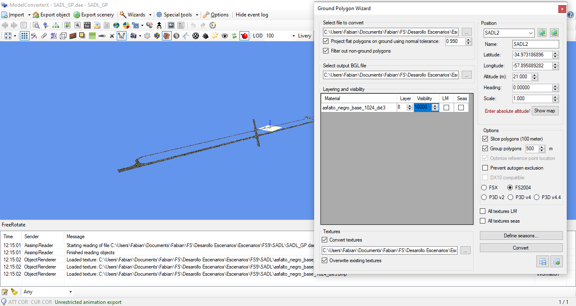
Task: Click the airplane icon in toolbar
Action: click(112, 36)
